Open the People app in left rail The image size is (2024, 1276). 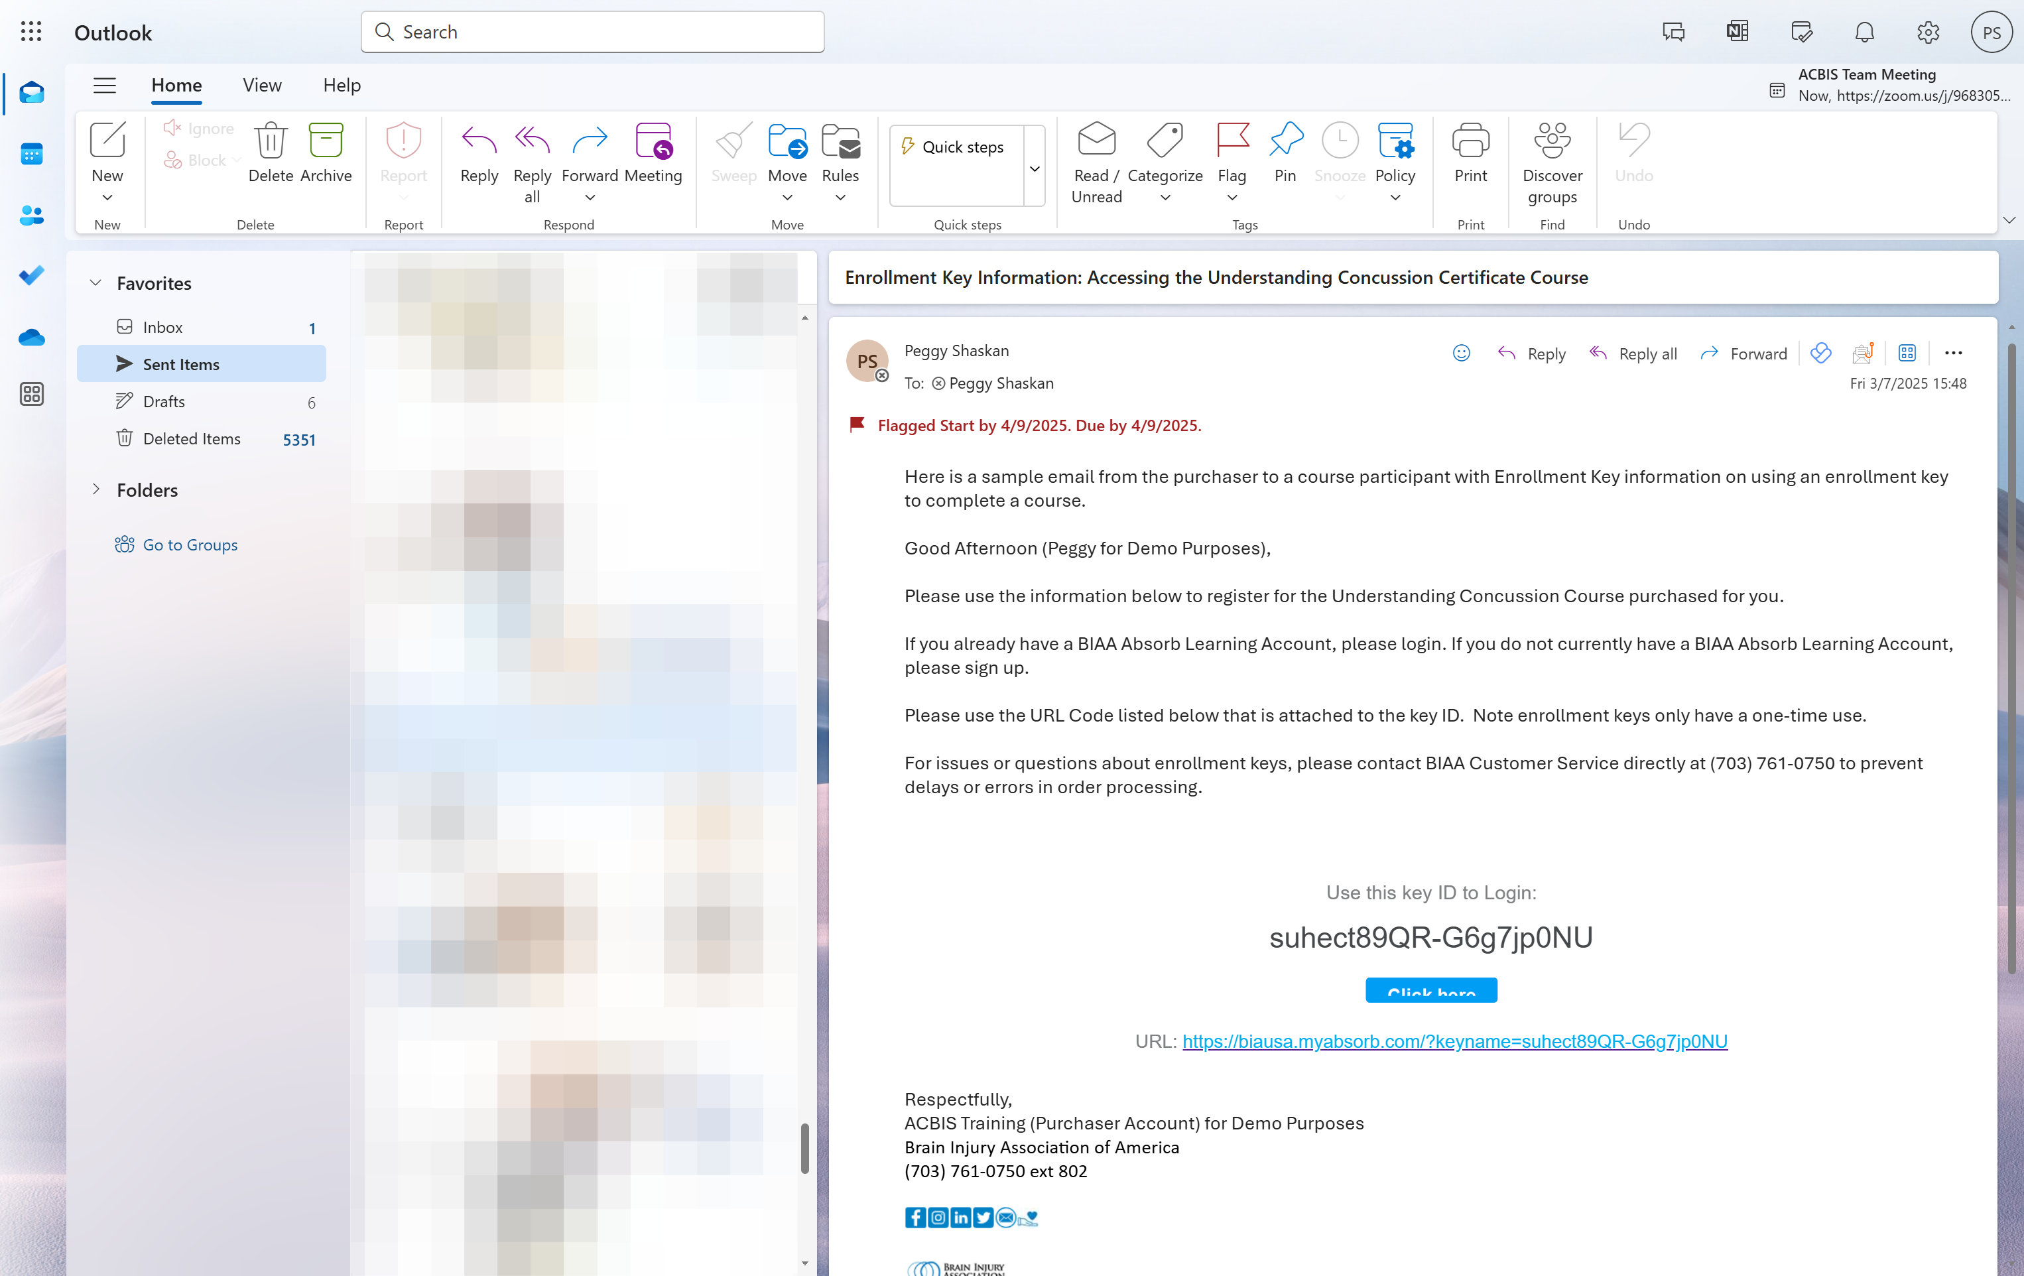point(31,215)
